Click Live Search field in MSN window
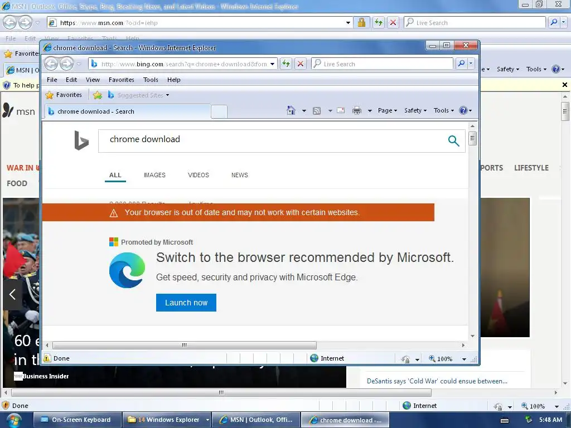This screenshot has height=428, width=571. [475, 22]
